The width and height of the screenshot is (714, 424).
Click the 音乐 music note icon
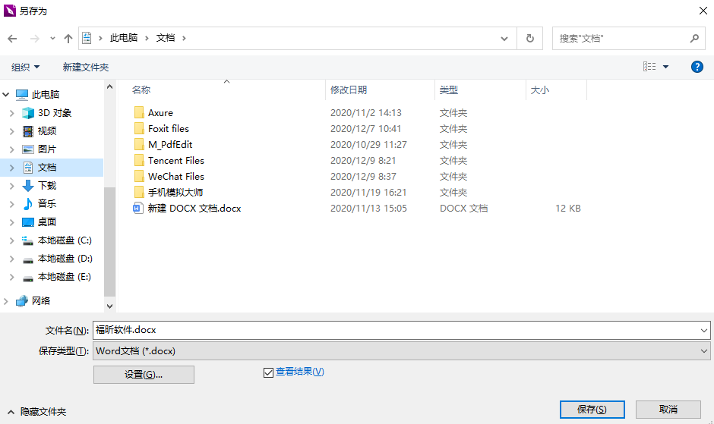point(28,204)
